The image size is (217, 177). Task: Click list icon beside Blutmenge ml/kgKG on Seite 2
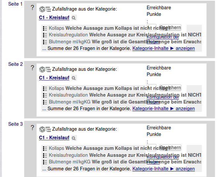pyautogui.click(x=45, y=102)
